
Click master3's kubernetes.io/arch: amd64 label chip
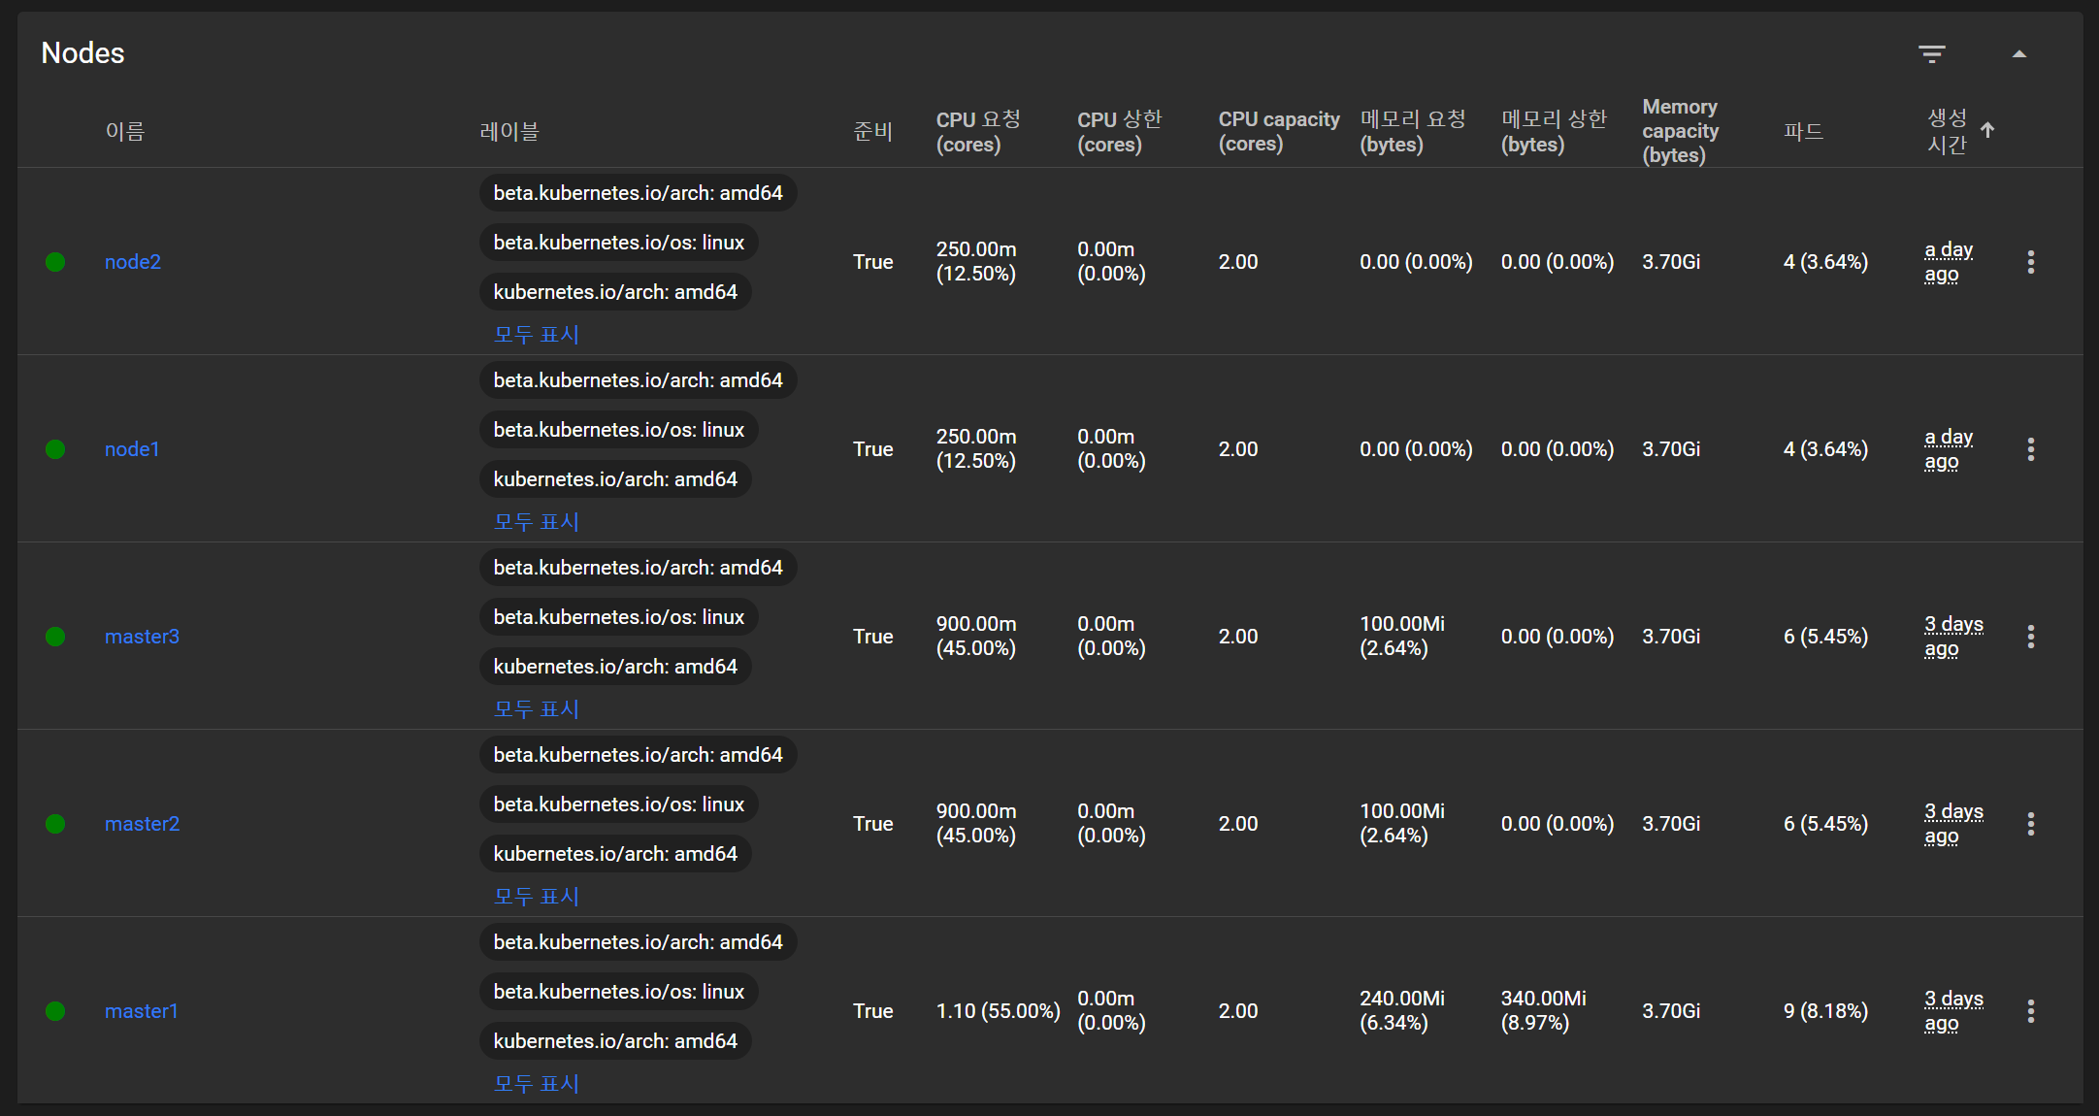615,667
